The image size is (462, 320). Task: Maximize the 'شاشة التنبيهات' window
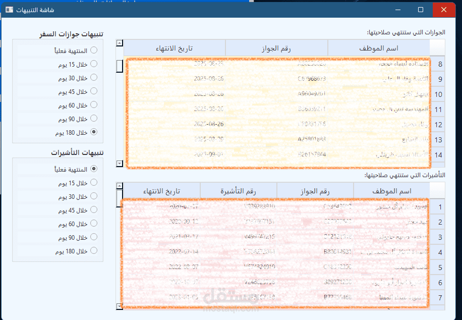point(421,10)
